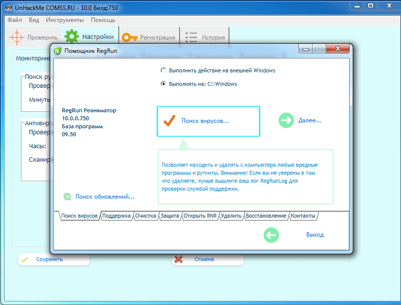This screenshot has width=401, height=305.
Task: Switch to the Открыть RNR tab
Action: click(200, 216)
